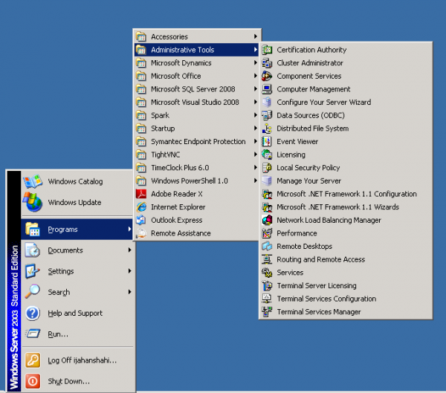Select Terminal Services Manager entry
This screenshot has height=393, width=446.
click(x=318, y=312)
